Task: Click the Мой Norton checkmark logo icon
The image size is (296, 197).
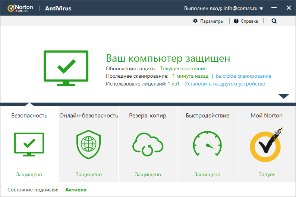Action: (x=266, y=145)
